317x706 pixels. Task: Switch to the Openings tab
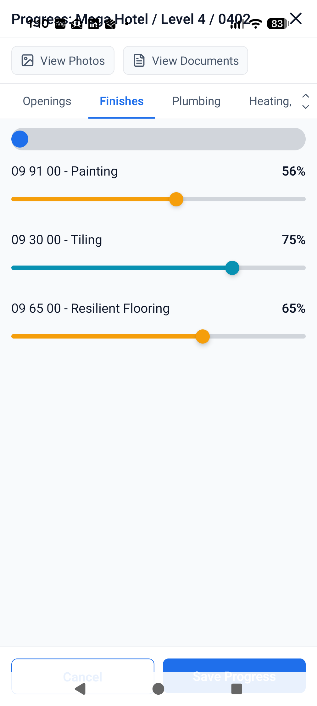(47, 101)
